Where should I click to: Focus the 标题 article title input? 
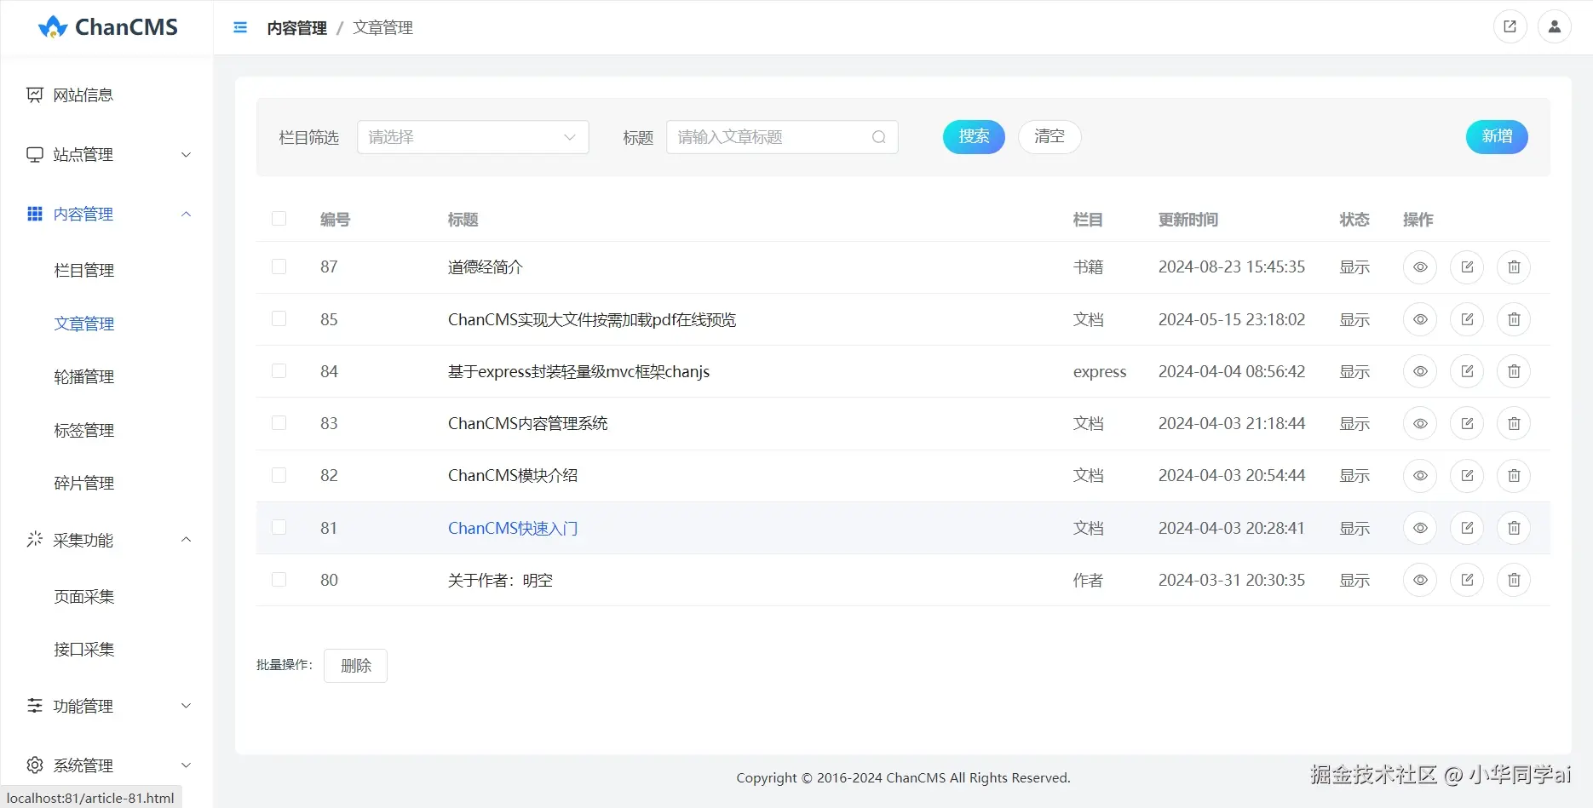pyautogui.click(x=782, y=137)
